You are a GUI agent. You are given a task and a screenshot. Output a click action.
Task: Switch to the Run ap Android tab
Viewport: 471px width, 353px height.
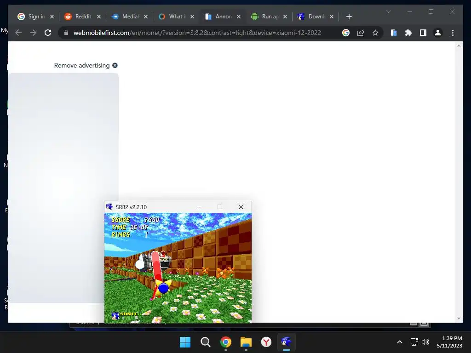(266, 17)
